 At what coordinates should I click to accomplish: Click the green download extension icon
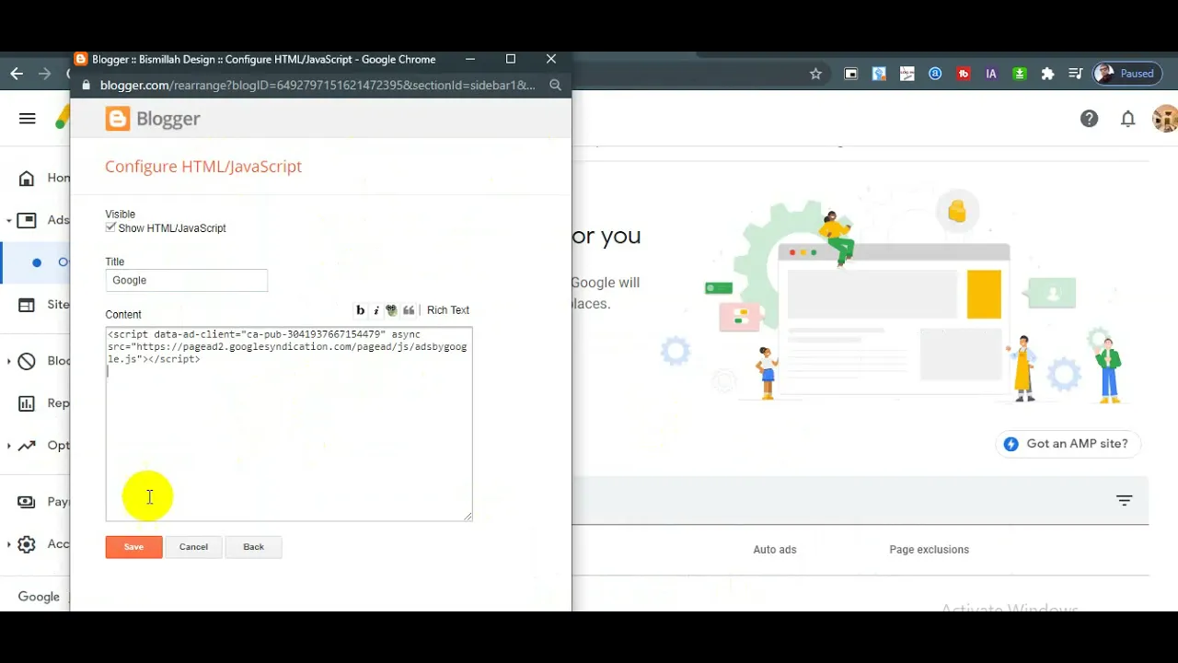coord(1020,74)
